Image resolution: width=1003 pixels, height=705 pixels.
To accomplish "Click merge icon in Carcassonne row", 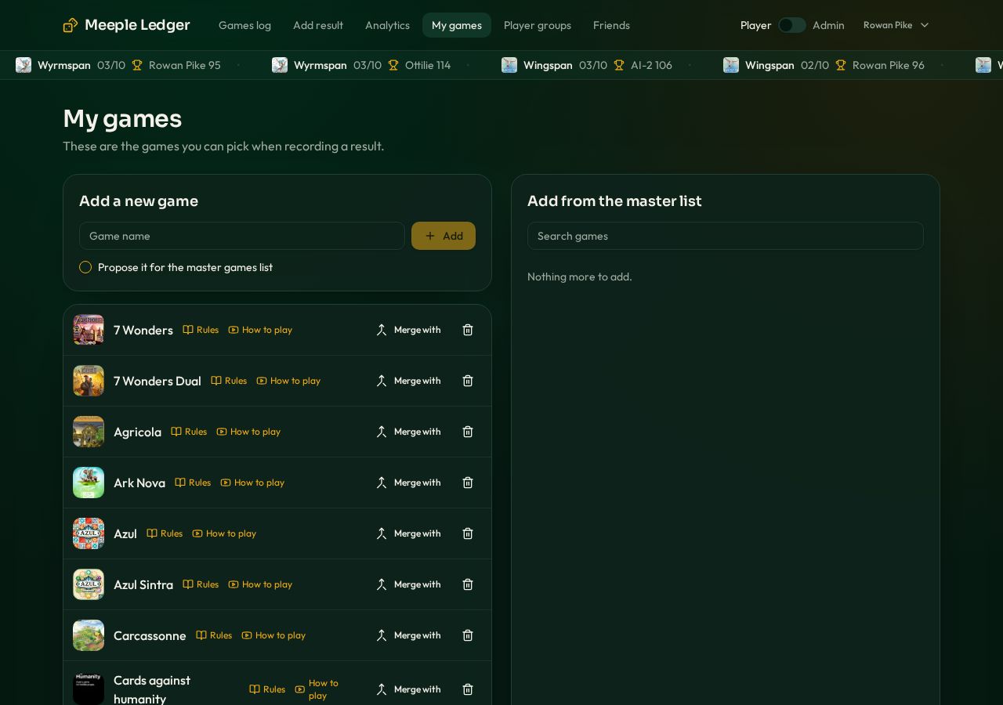I will [x=382, y=635].
